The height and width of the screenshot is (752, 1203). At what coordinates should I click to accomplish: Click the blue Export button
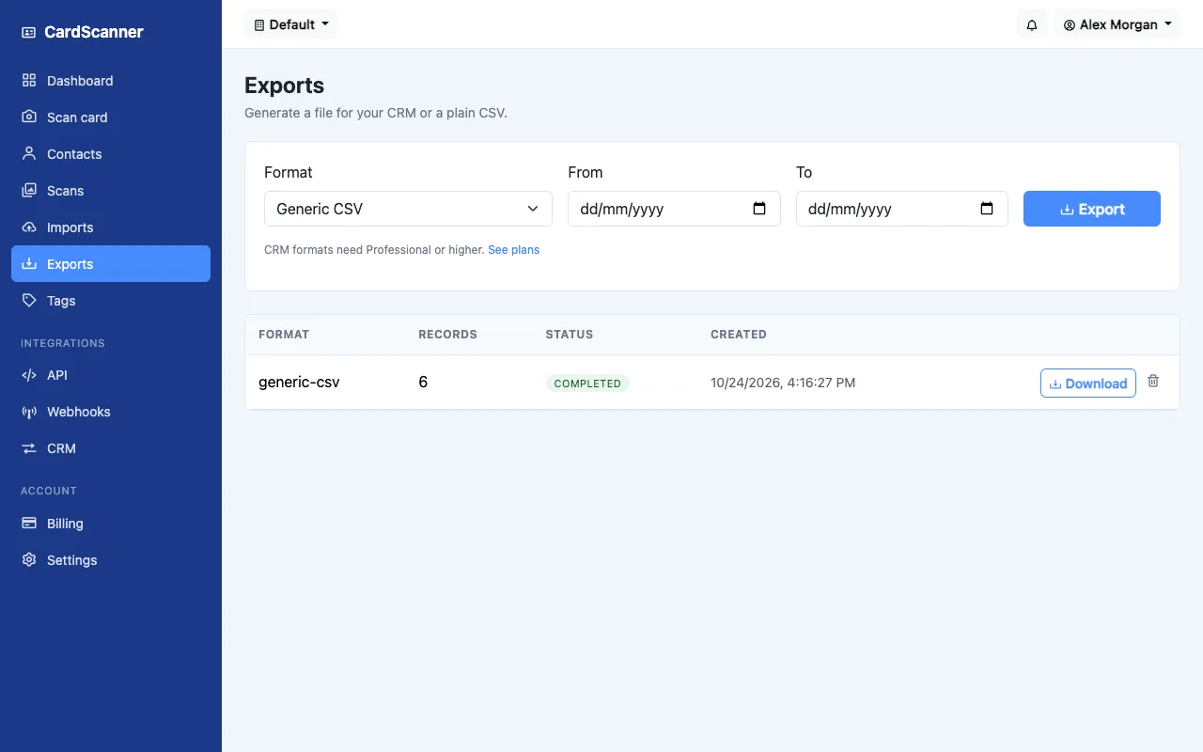[1092, 209]
